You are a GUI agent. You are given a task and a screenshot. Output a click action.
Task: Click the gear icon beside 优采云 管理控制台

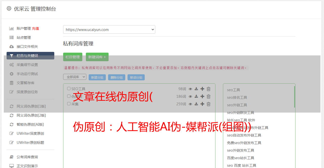[9, 9]
